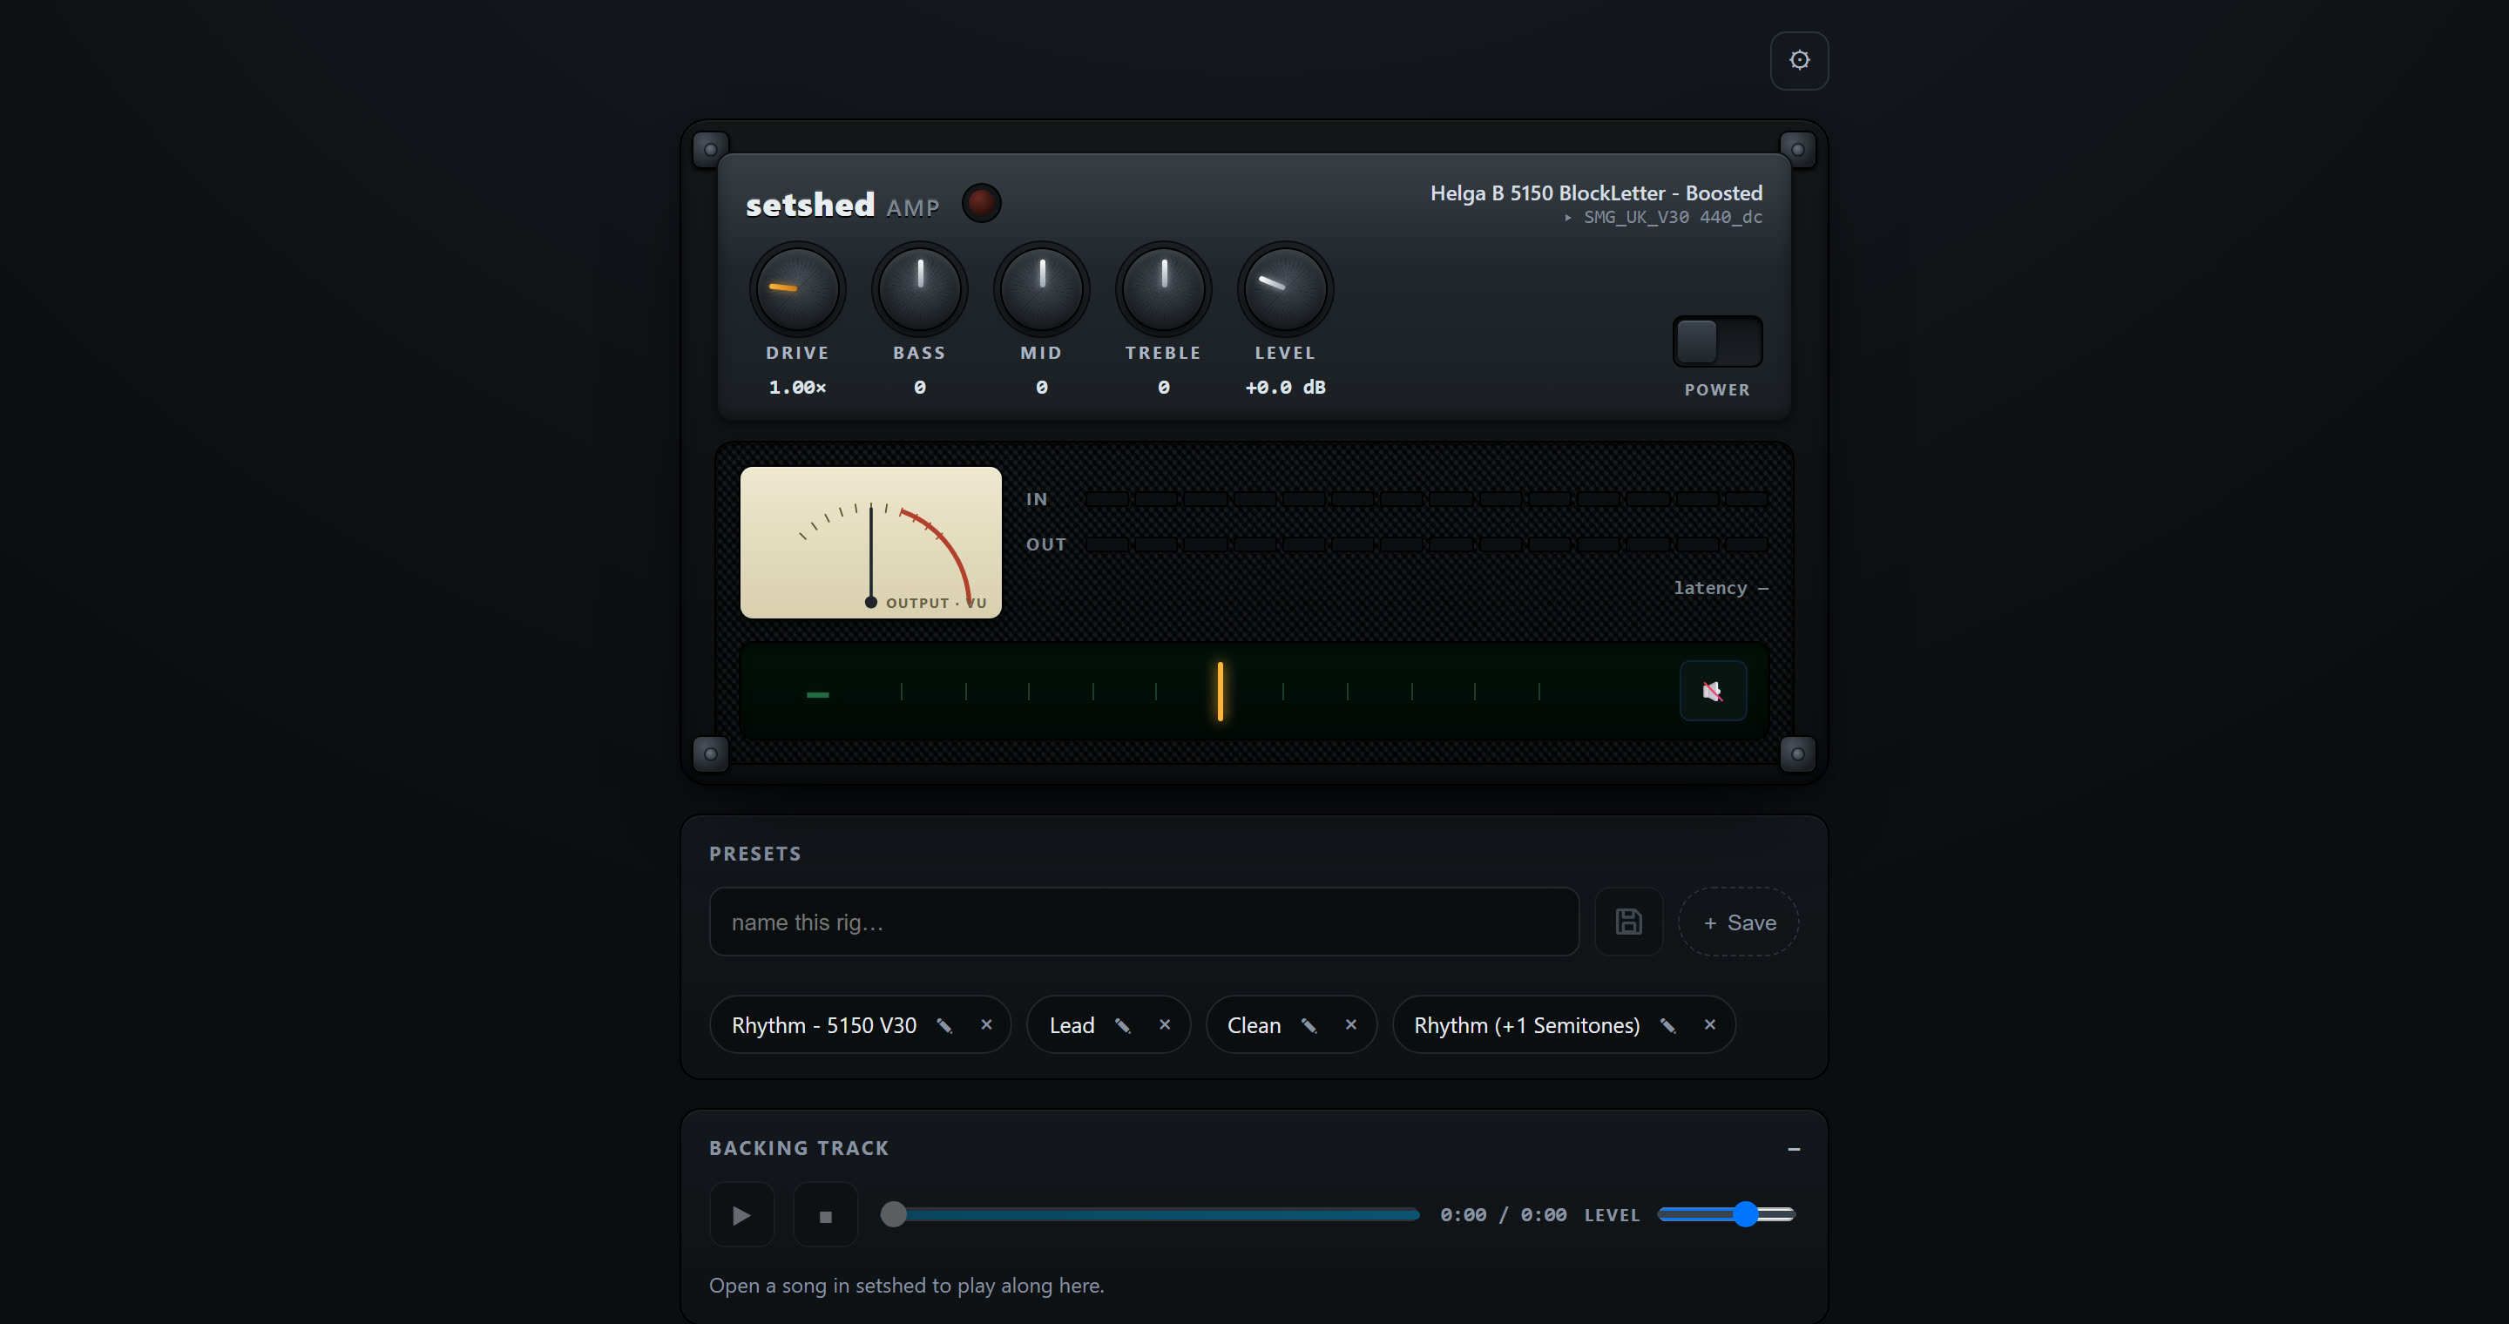Click the OUT level meter
This screenshot has width=2509, height=1324.
coord(1426,544)
